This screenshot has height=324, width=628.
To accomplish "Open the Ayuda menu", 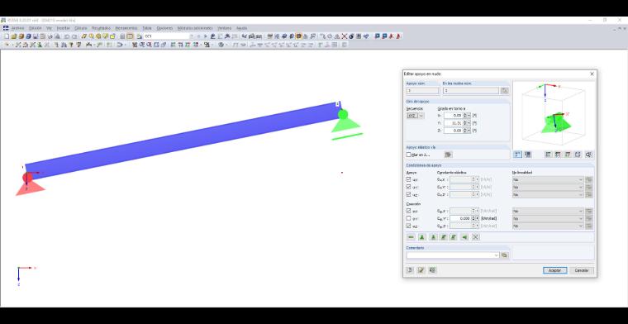I will click(x=241, y=28).
